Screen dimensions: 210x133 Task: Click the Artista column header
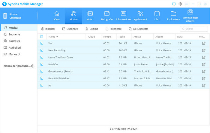(142, 37)
